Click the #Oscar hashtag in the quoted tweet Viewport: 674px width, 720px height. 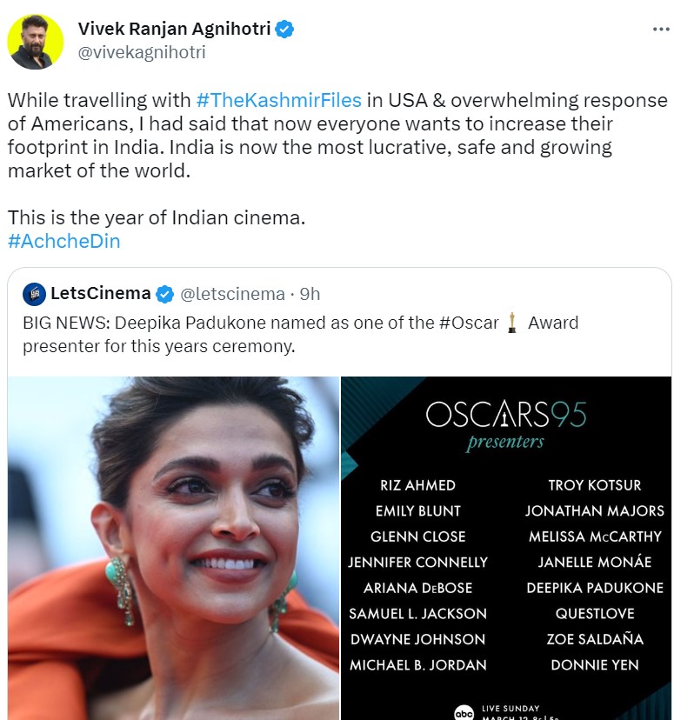point(469,323)
